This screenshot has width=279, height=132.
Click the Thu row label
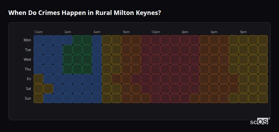coord(28,69)
